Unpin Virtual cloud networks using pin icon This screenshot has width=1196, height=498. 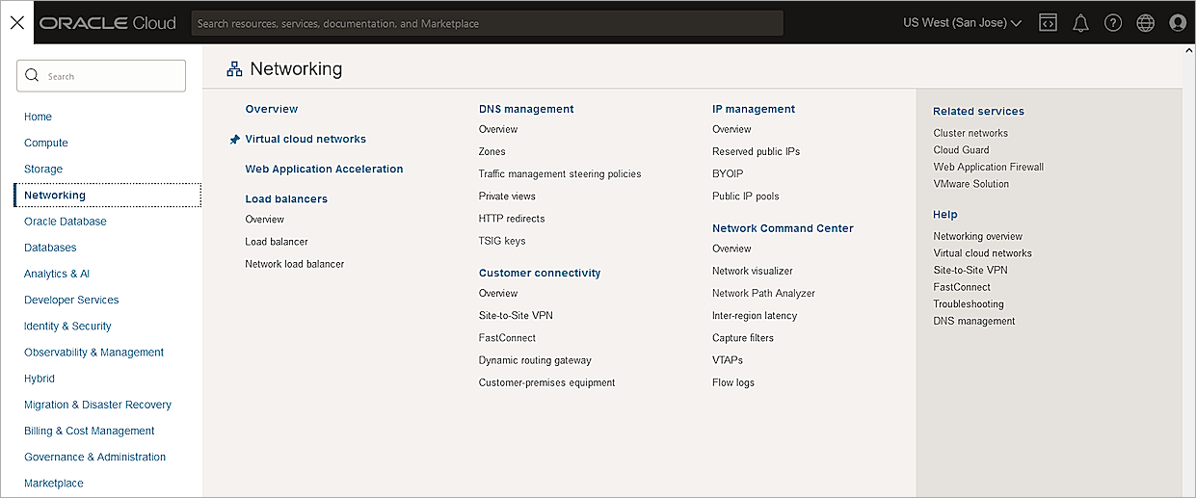click(234, 140)
